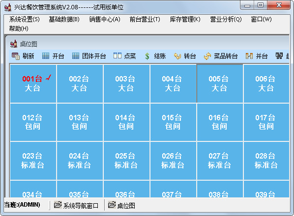Select table 037台
The width and height of the screenshot is (294, 216).
173,189
